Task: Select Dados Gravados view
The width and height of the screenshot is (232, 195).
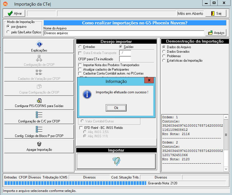Action: point(164,51)
